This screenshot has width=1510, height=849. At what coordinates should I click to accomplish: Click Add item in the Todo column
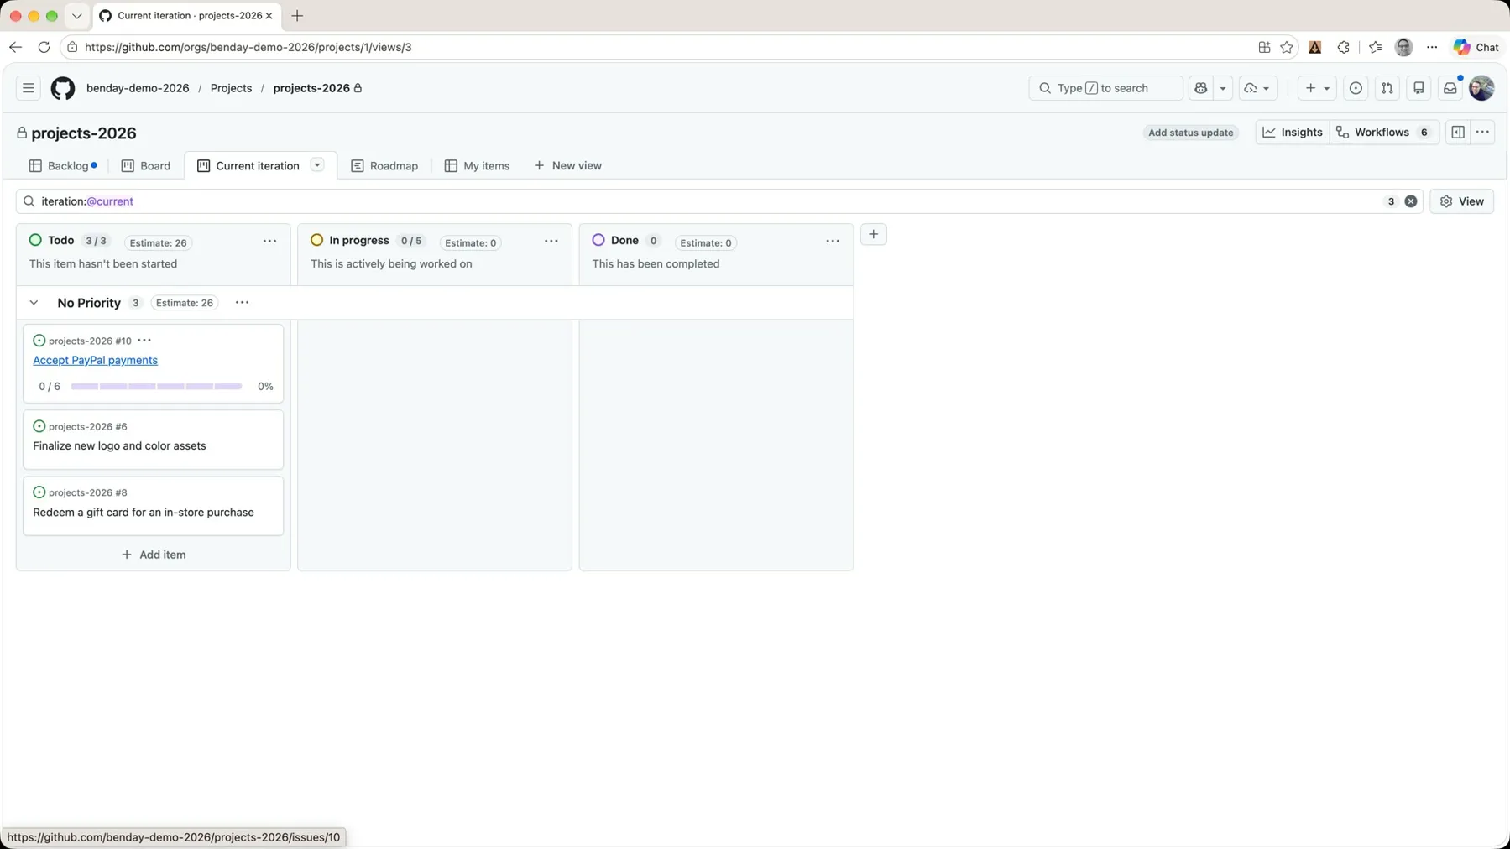tap(154, 555)
